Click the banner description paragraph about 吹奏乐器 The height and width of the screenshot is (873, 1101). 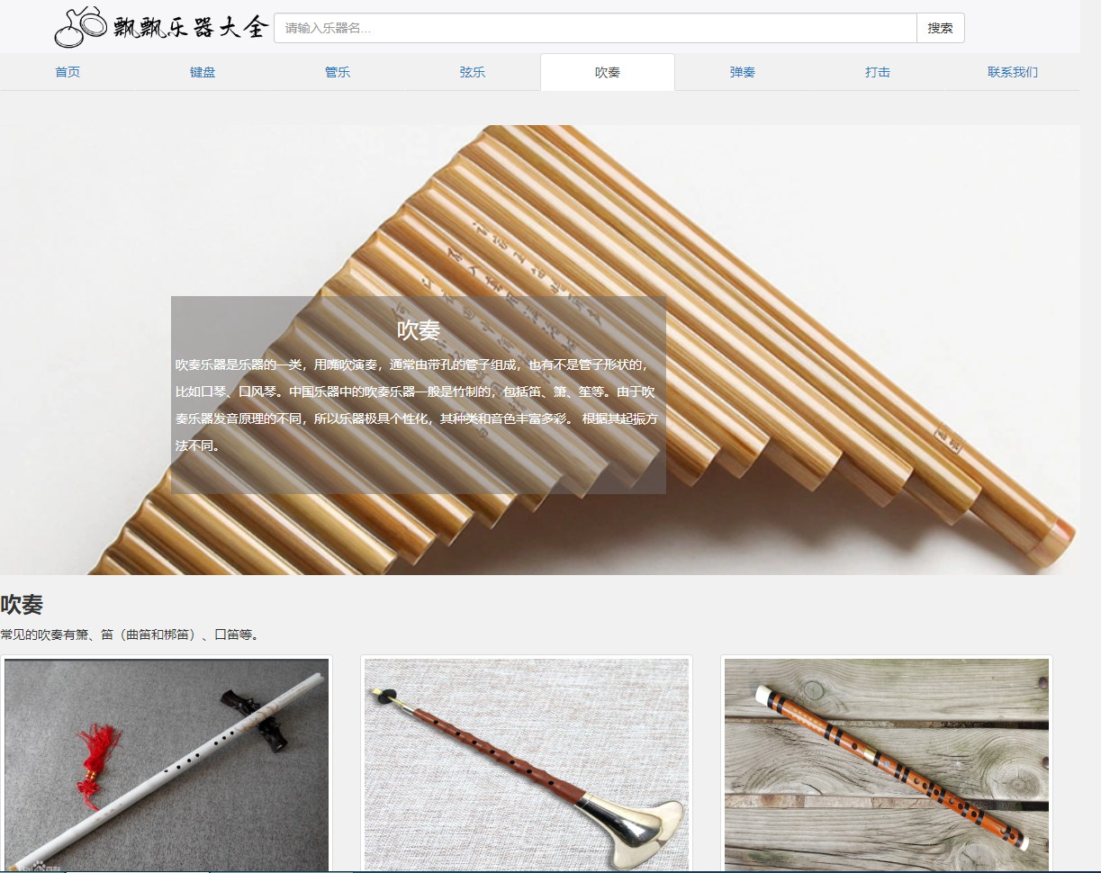pos(417,405)
